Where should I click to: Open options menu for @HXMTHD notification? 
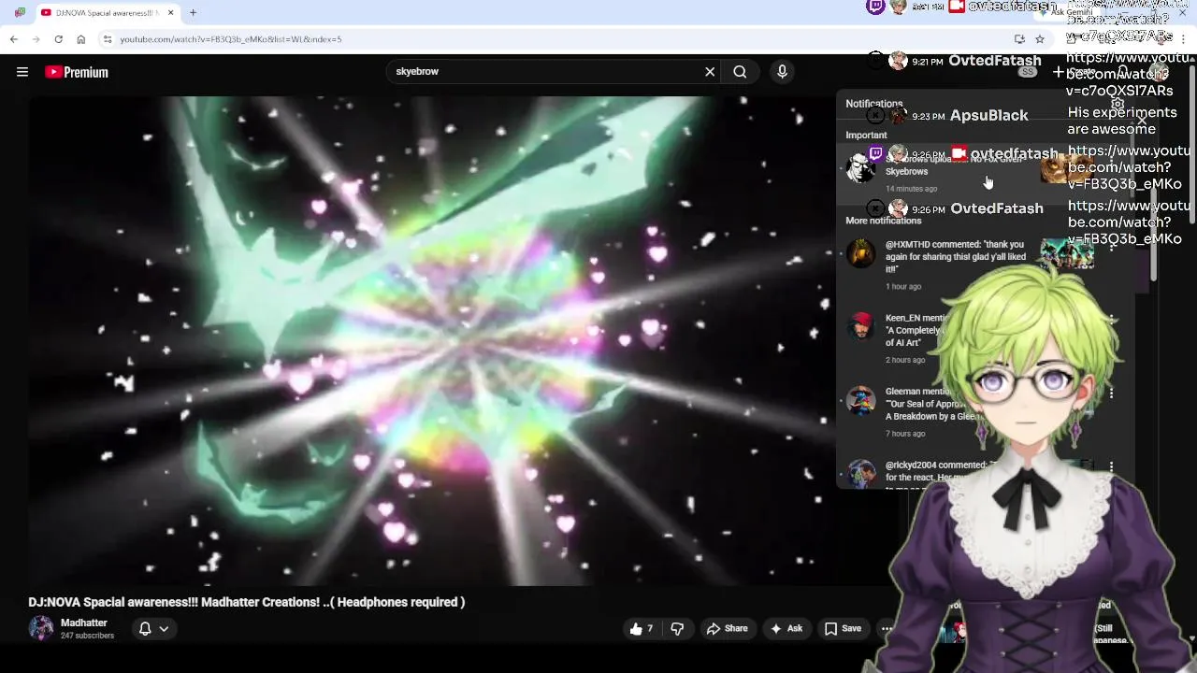coord(1111,248)
